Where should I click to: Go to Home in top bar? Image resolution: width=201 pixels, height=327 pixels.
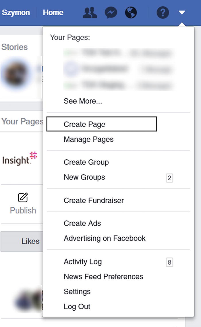tap(53, 13)
